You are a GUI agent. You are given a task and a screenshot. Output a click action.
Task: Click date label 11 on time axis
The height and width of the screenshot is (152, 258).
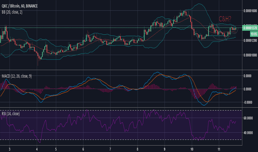point(219,149)
